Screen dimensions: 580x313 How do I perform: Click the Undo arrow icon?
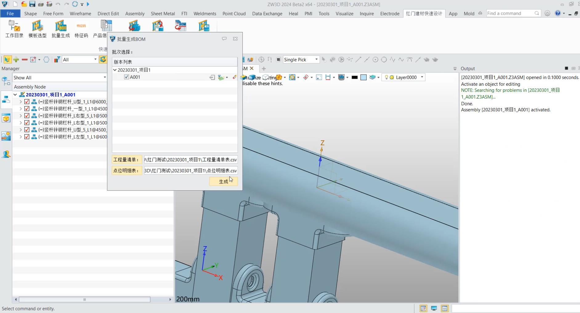point(58,4)
